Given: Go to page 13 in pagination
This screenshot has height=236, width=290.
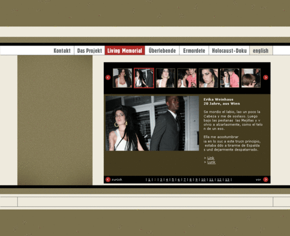Looking at the screenshot, I should pyautogui.click(x=227, y=180).
